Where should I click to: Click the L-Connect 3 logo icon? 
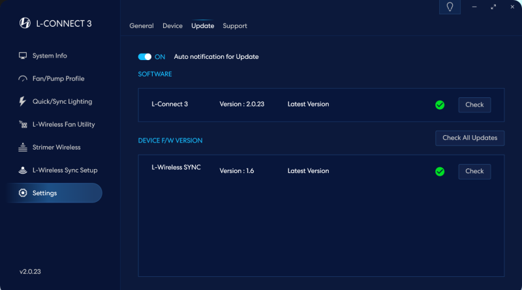[25, 23]
